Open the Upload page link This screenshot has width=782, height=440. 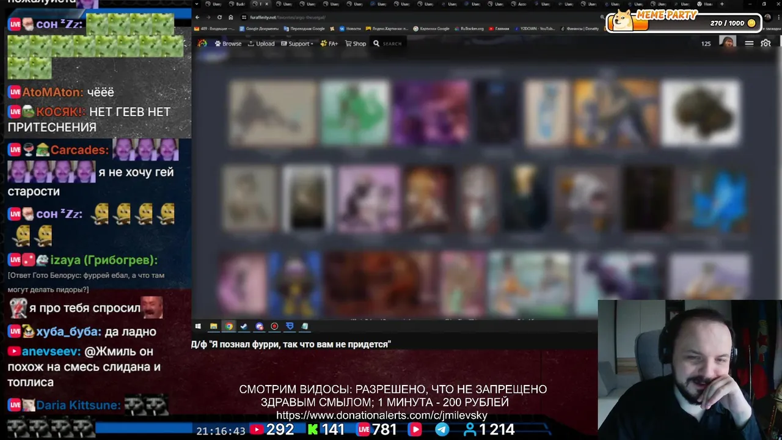[261, 43]
